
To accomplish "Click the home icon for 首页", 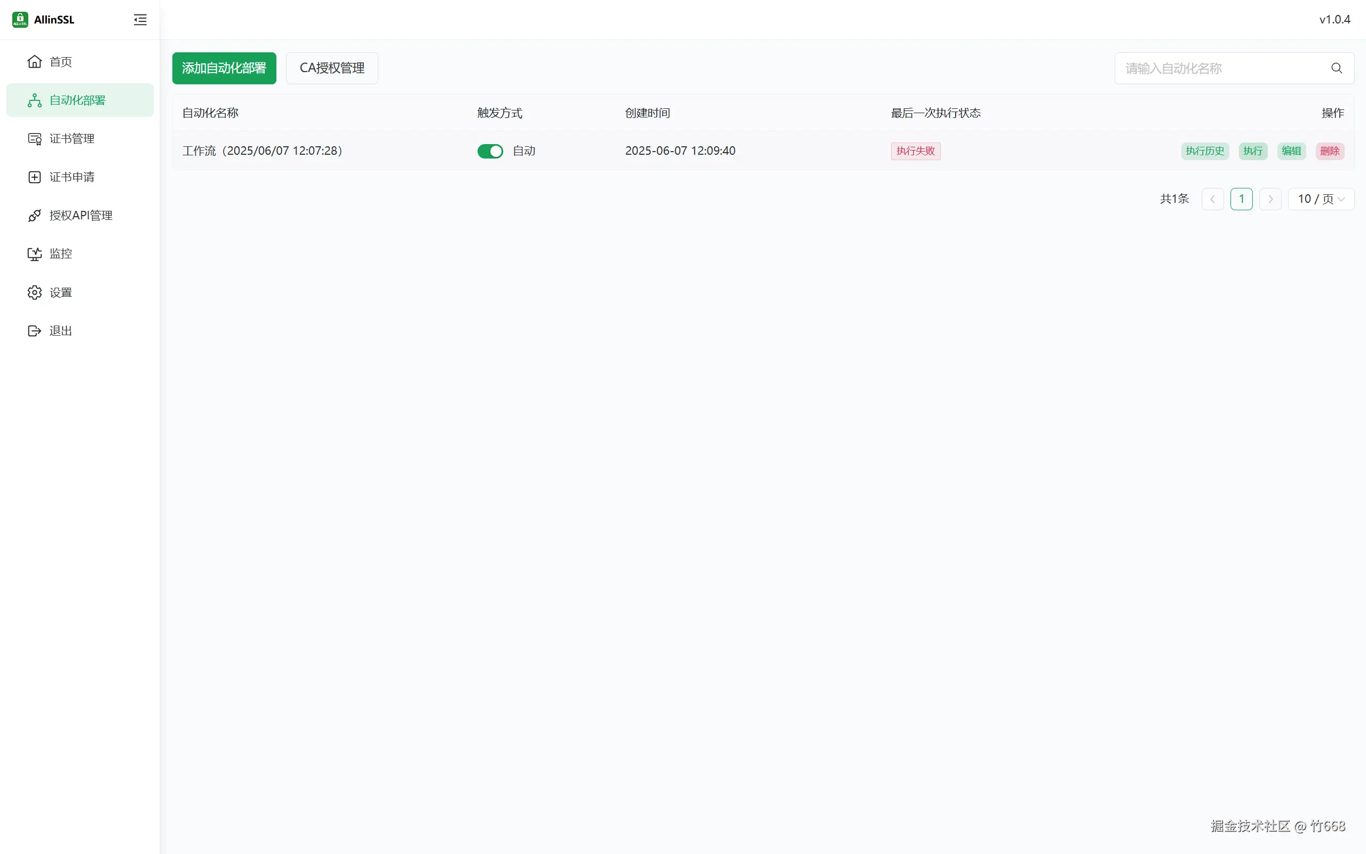I will 35,61.
